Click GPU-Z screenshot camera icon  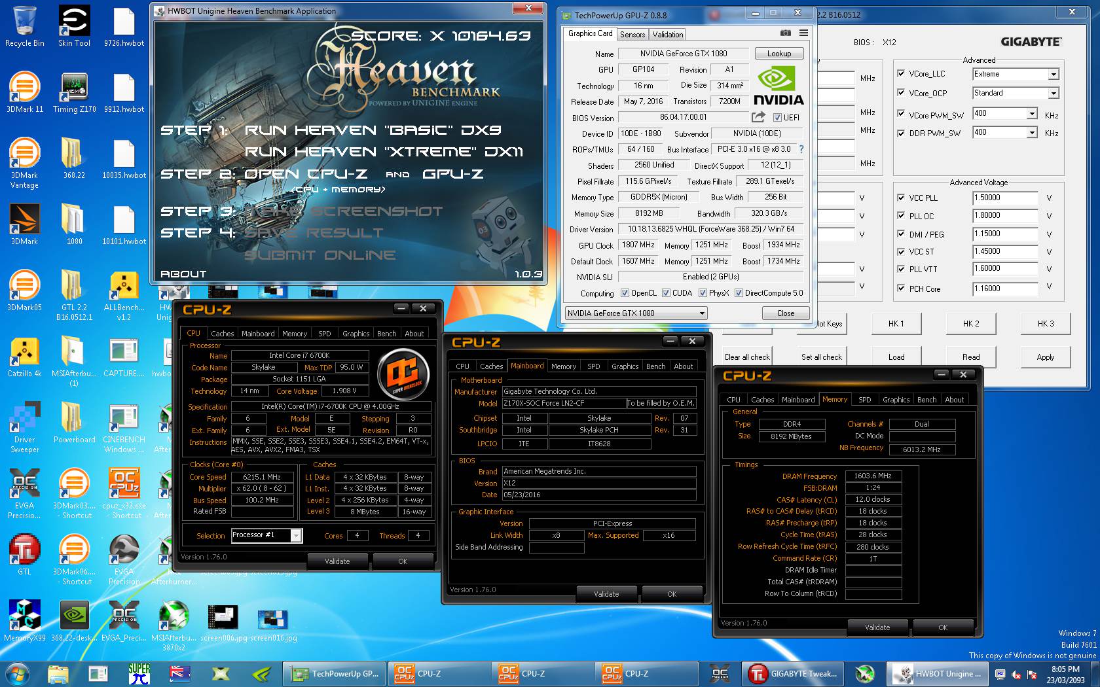coord(785,33)
